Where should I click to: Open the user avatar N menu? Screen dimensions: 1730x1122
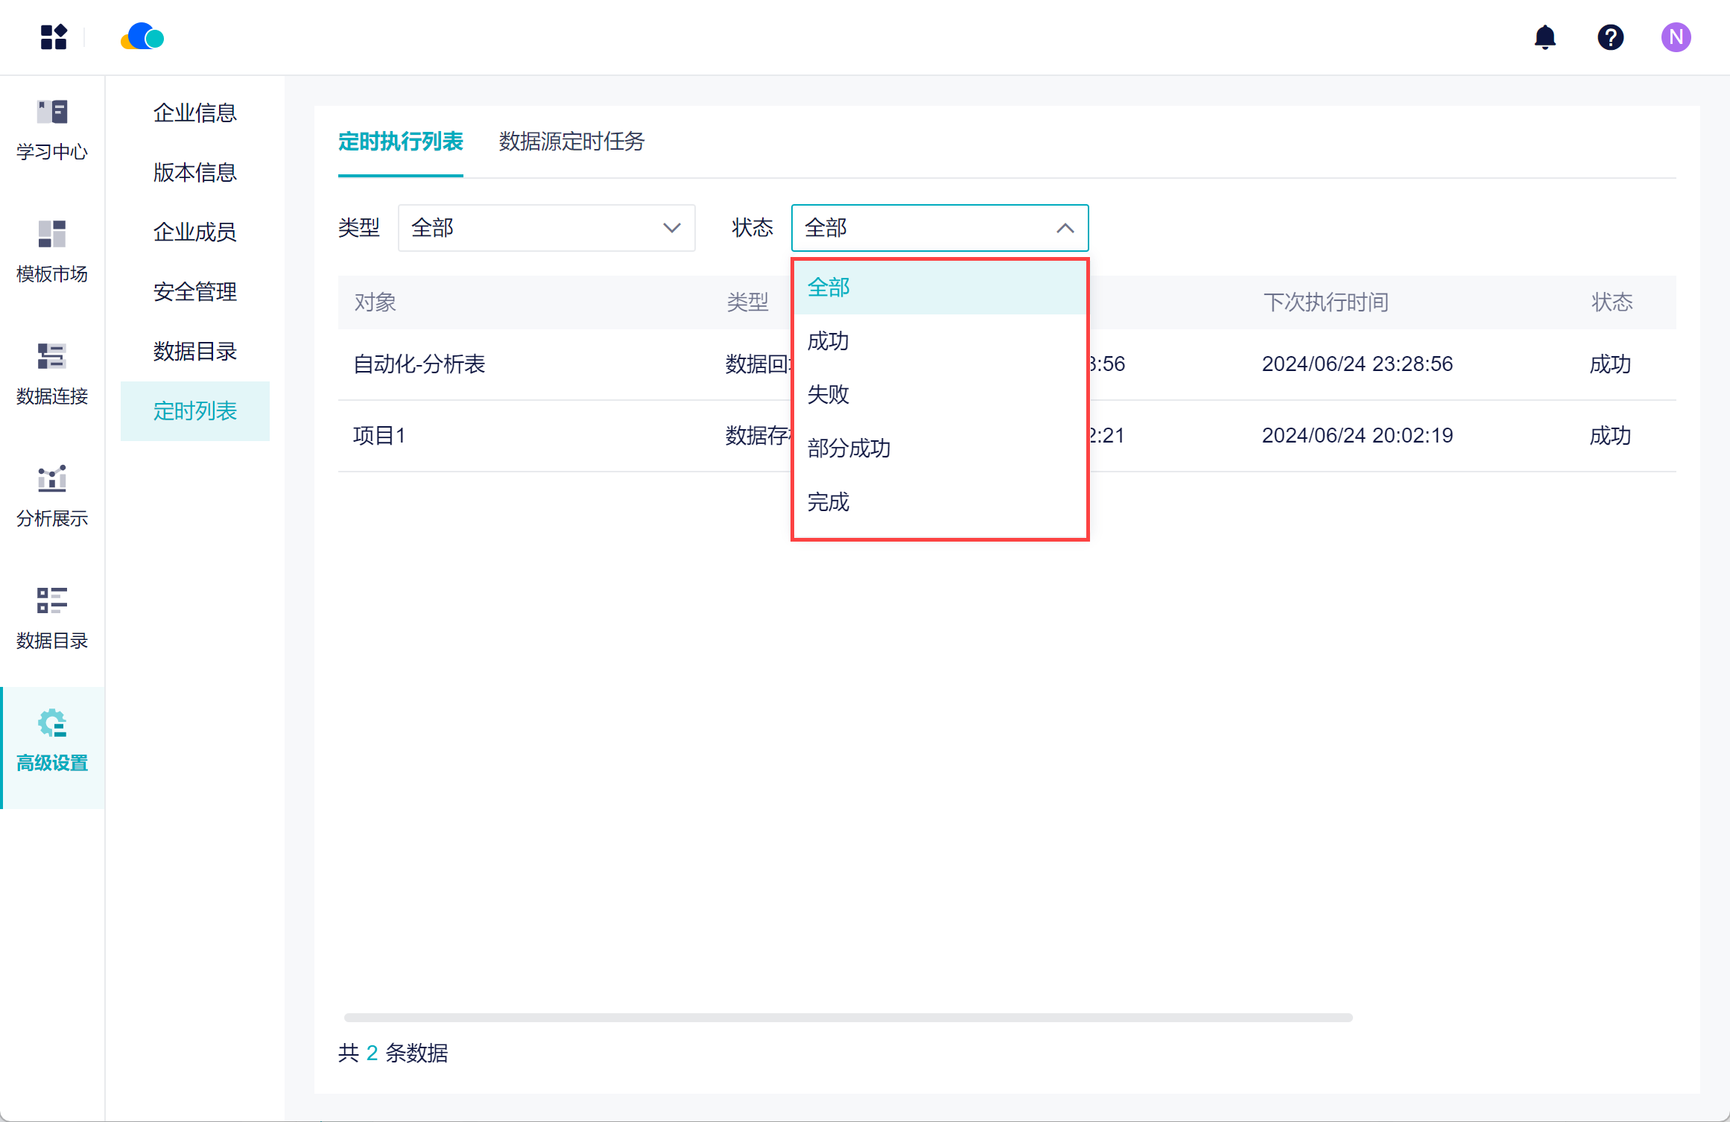[1676, 37]
